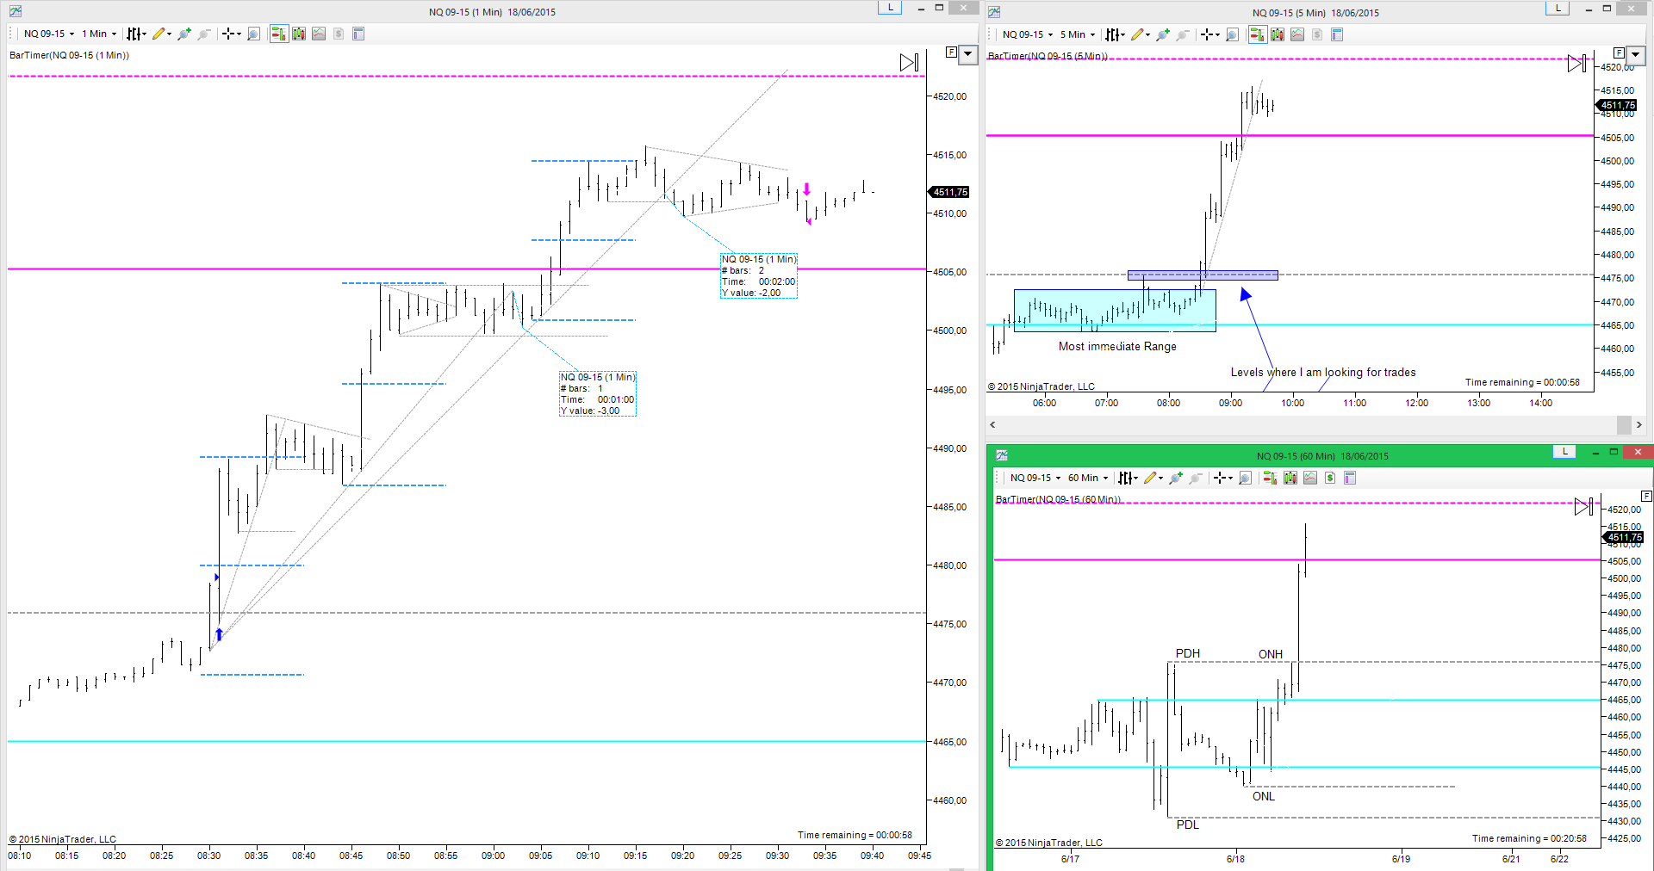Select purple level rectangle on 5 Min chart
The height and width of the screenshot is (871, 1654).
(x=1203, y=275)
